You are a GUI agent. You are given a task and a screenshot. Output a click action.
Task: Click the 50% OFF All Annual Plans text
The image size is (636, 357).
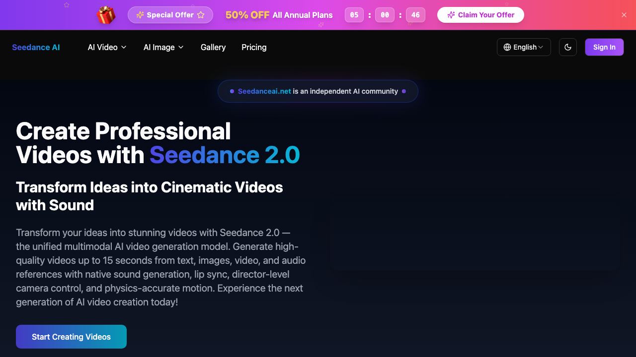pyautogui.click(x=279, y=15)
